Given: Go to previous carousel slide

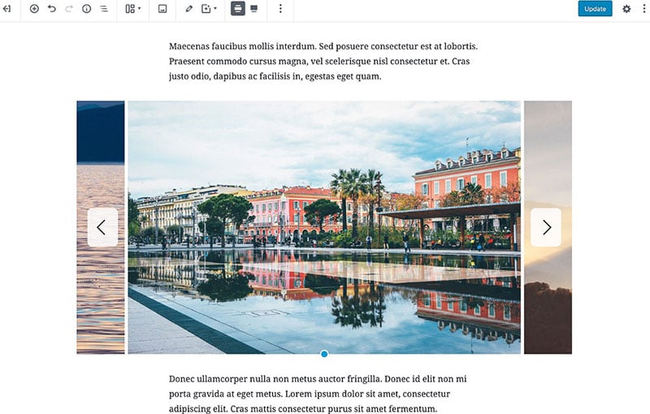Looking at the screenshot, I should (102, 227).
